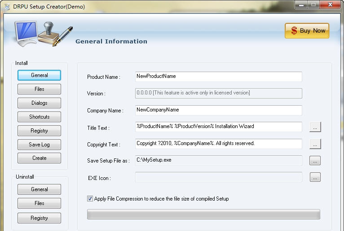Click the EXE Icon path field
The height and width of the screenshot is (231, 344).
[x=219, y=177]
